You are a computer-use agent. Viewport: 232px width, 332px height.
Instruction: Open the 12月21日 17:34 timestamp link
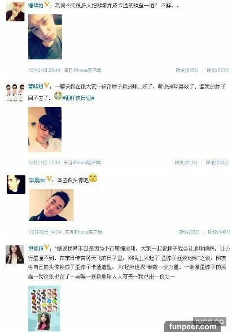tap(45, 162)
